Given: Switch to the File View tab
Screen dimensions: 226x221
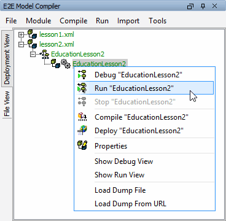Looking at the screenshot, I should (7, 104).
